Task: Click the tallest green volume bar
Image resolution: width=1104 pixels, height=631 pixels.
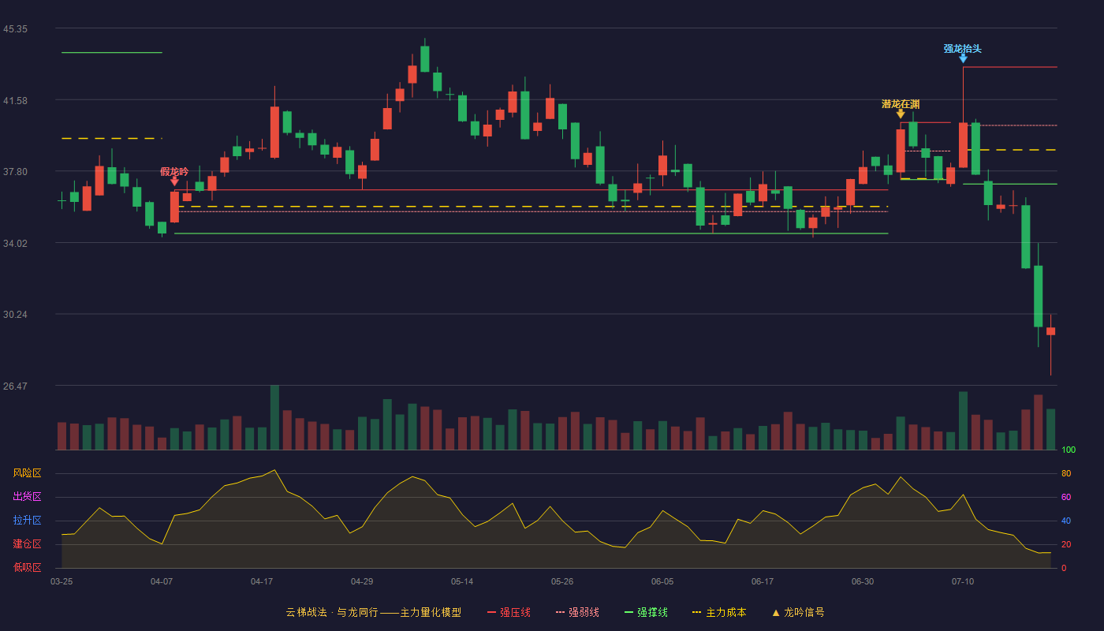Action: pos(274,417)
